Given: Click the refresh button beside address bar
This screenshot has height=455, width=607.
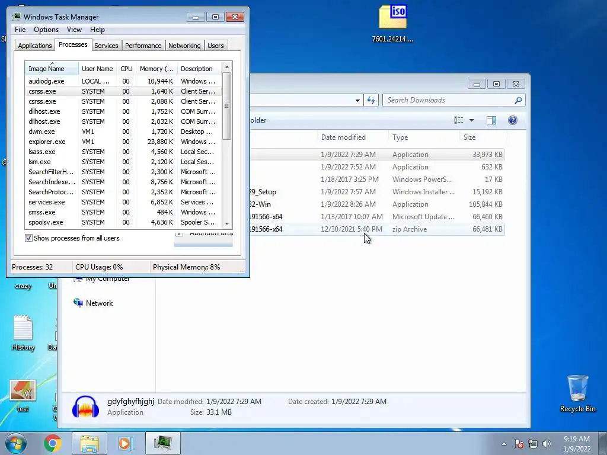Looking at the screenshot, I should [371, 100].
